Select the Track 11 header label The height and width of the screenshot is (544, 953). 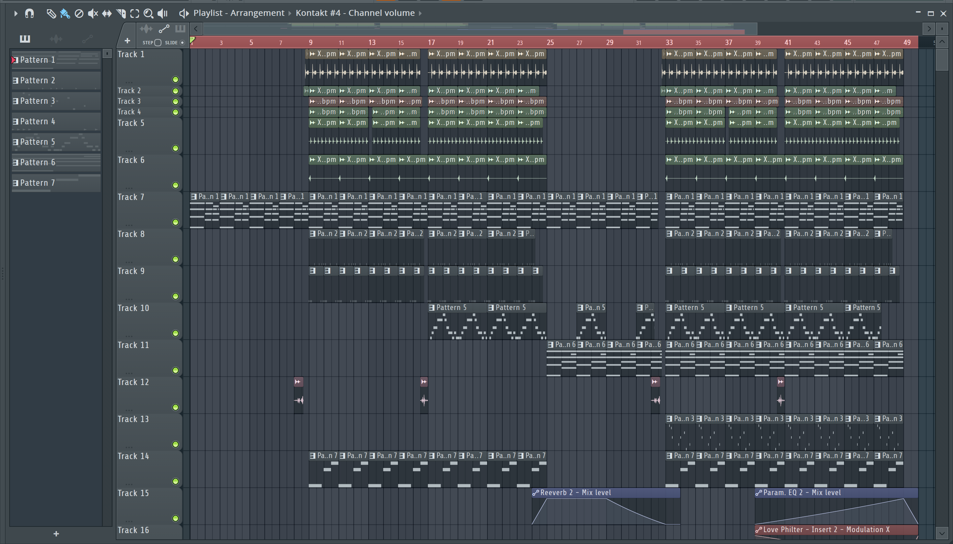tap(133, 345)
